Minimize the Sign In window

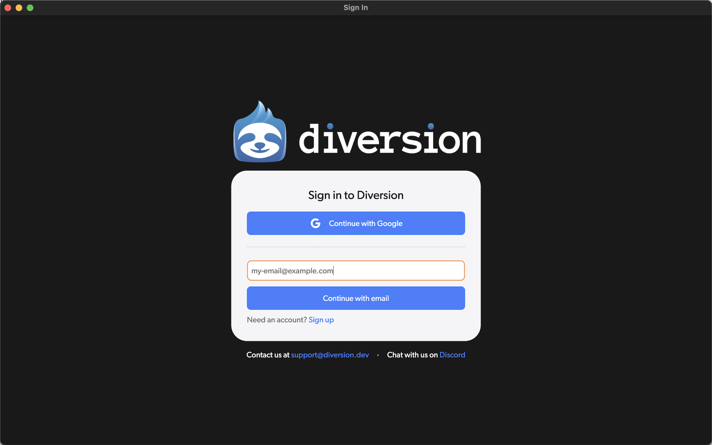click(x=19, y=8)
